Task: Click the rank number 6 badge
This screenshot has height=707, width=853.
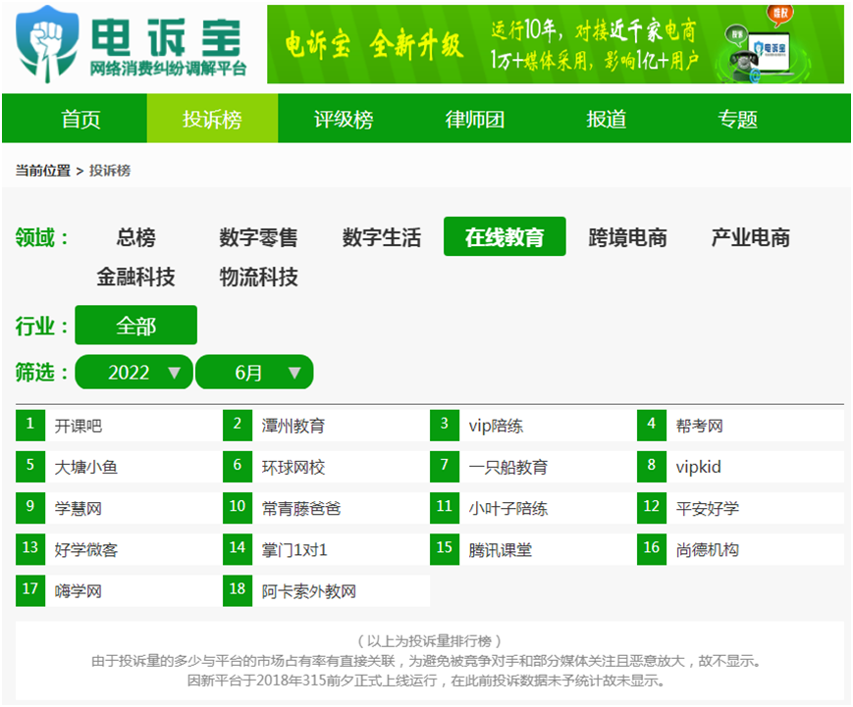Action: 238,466
